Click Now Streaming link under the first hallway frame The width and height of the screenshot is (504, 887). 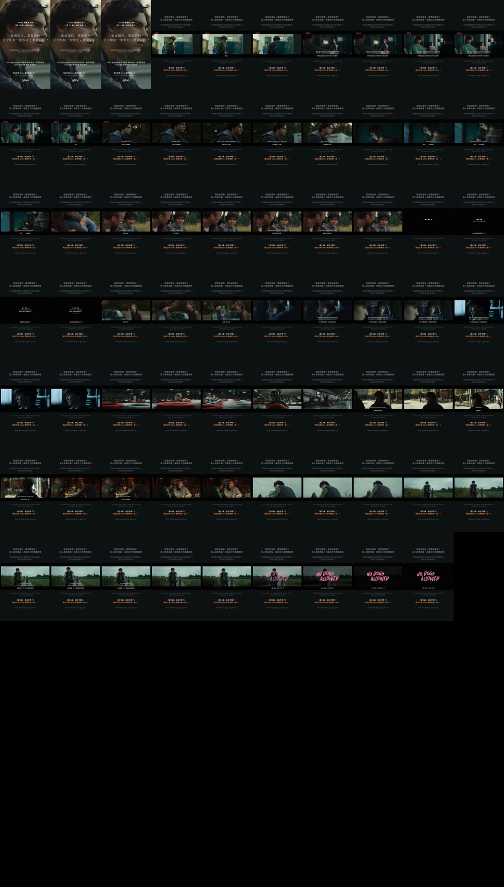click(176, 76)
